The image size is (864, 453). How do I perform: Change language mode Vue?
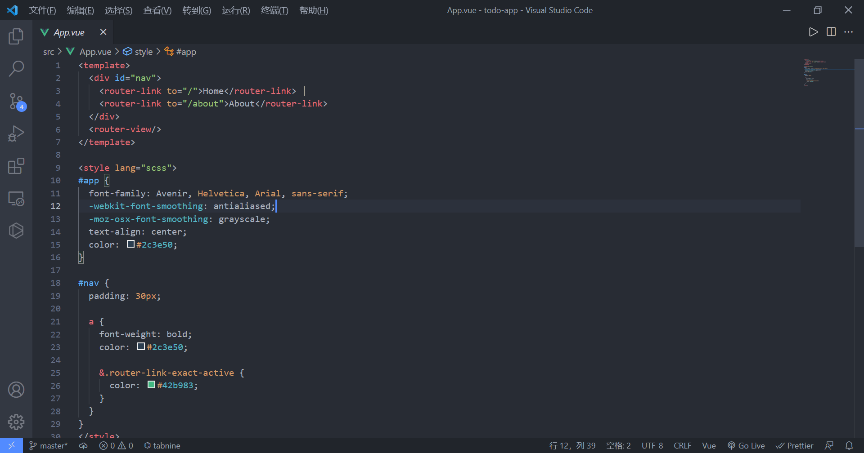(709, 445)
